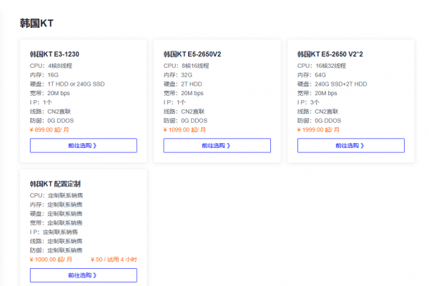Select 防御: 定制联系销售 line
The height and width of the screenshot is (286, 429).
click(56, 250)
